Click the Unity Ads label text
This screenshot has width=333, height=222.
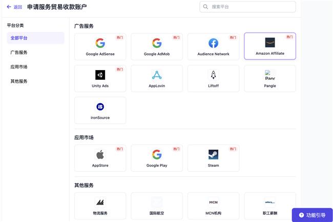coord(100,86)
